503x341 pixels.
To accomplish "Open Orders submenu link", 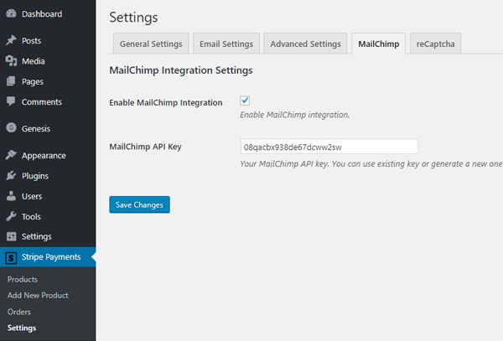I will (19, 312).
